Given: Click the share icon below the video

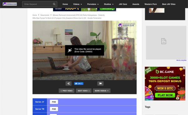Looking at the screenshot, I should tap(68, 83).
